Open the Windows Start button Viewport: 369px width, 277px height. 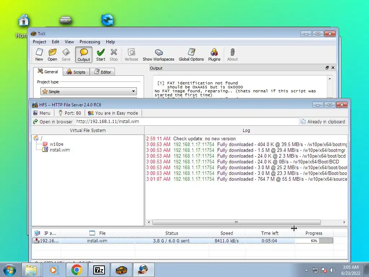(9, 270)
